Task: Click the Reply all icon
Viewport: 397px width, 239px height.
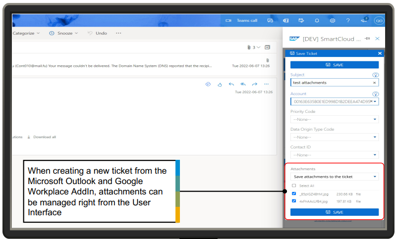Action: click(243, 84)
